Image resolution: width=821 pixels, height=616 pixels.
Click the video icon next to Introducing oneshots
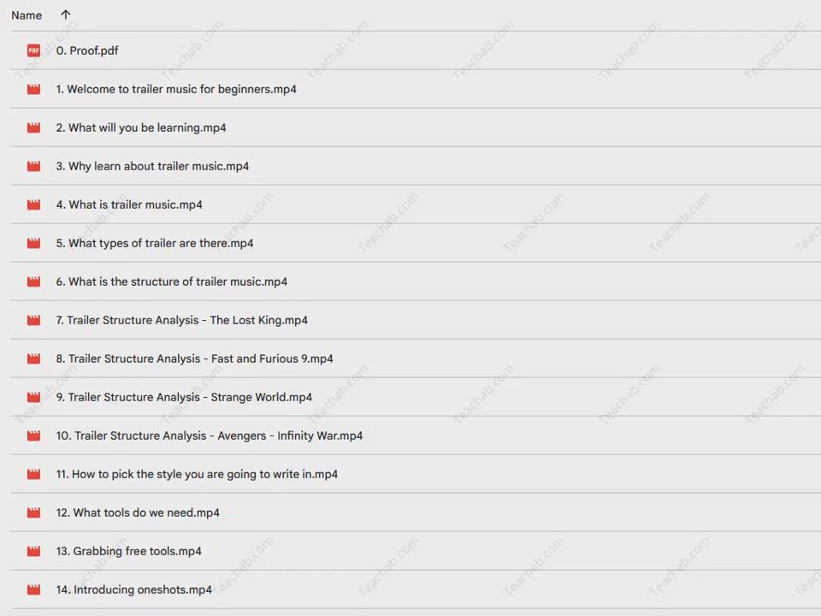click(x=34, y=590)
